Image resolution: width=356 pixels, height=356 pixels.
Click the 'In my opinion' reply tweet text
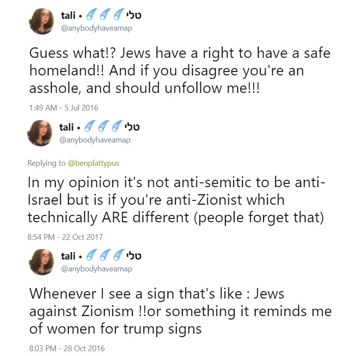[176, 200]
